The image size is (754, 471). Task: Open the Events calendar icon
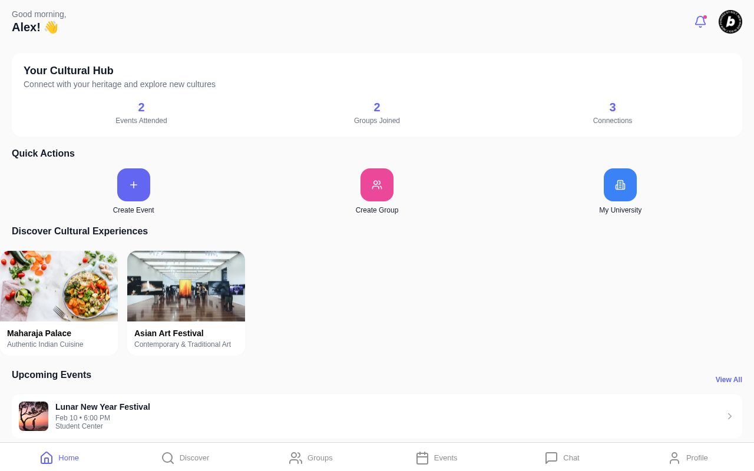tap(422, 457)
